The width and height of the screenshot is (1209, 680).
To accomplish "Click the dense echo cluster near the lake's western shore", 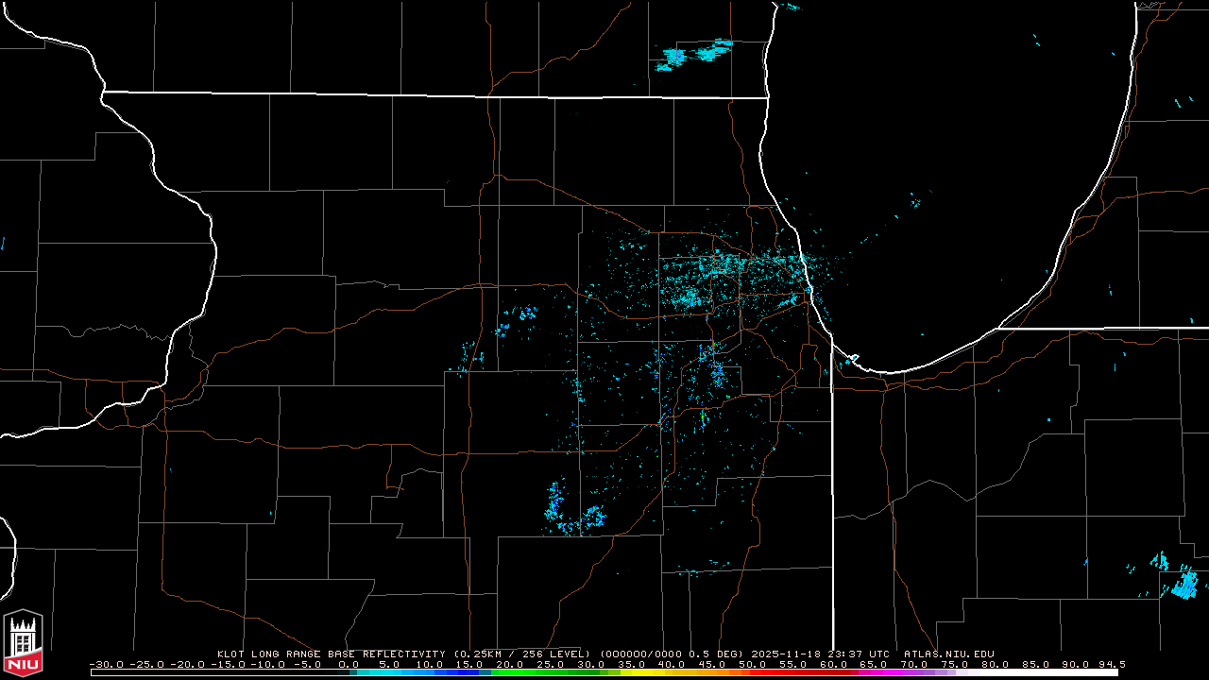I will 727,279.
